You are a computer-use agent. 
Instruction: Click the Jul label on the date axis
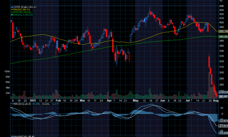coord(188,101)
